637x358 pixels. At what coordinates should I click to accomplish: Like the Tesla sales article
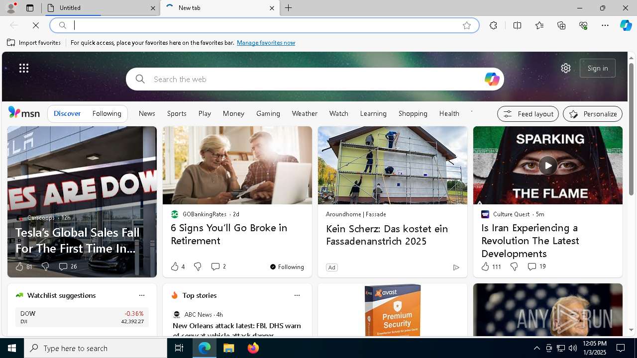pos(23,267)
